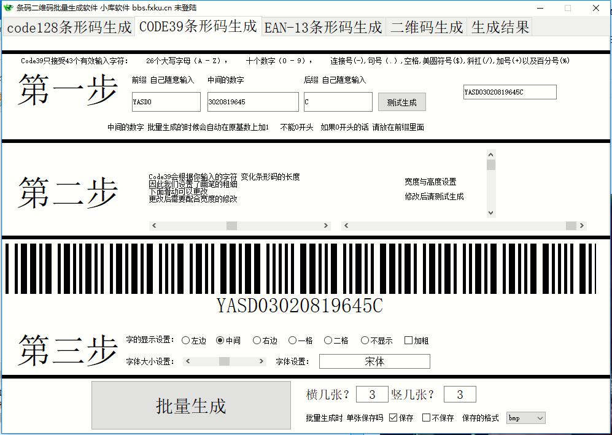Open the 宋体 font setting button
Image resolution: width=612 pixels, height=435 pixels.
point(374,361)
